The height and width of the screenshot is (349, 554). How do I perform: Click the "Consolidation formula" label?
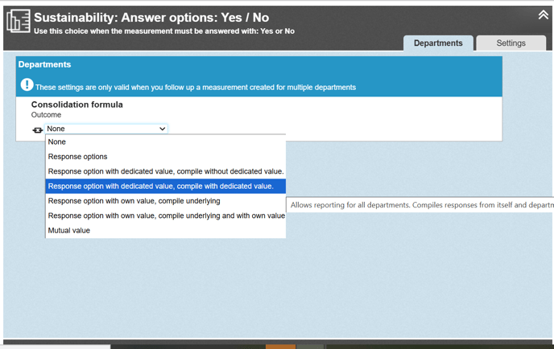pos(77,105)
